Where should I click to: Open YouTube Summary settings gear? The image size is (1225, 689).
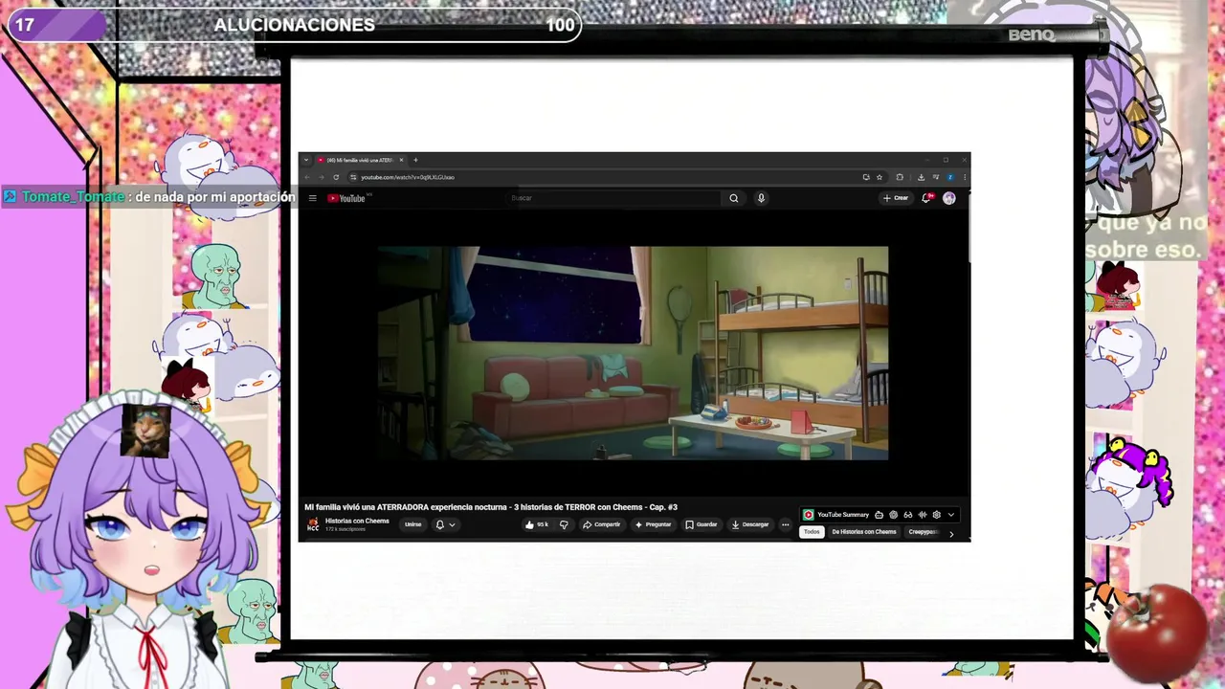(x=936, y=515)
